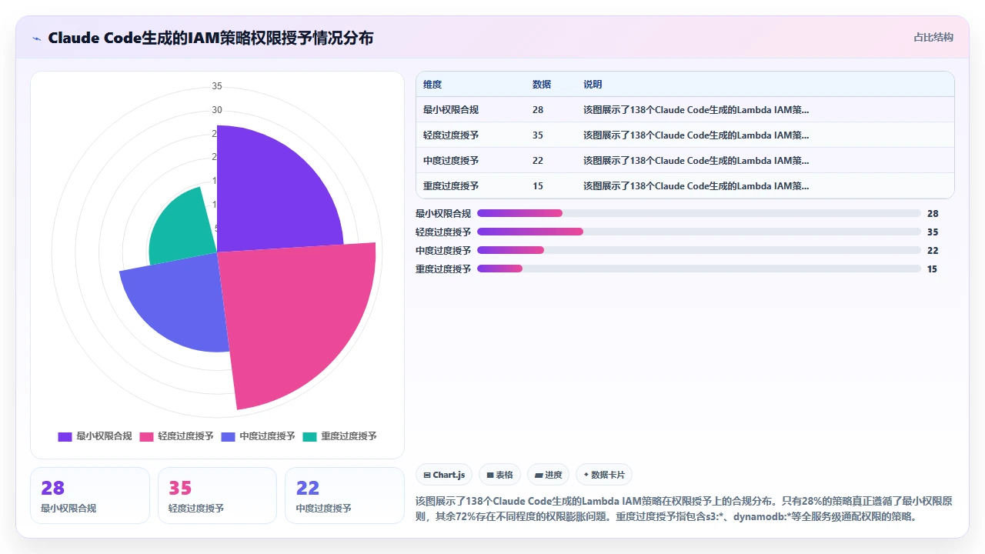Image resolution: width=985 pixels, height=554 pixels.
Task: Open the 35 轻度过度授予 data card
Action: point(217,496)
